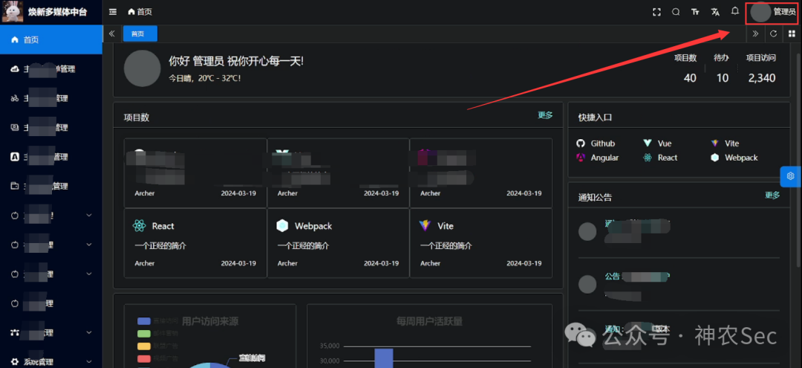The image size is (802, 368).
Task: Toggle the 直接访问 blue legend swatch
Action: [144, 321]
